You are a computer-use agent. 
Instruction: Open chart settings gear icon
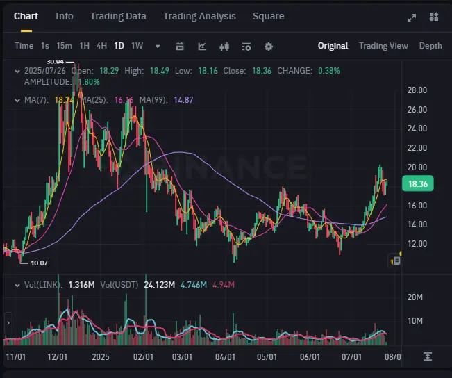[x=269, y=47]
